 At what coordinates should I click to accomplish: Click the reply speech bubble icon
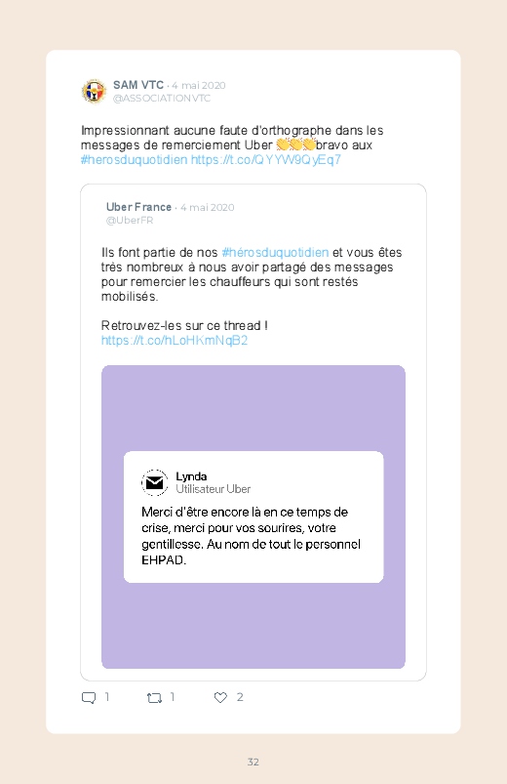[89, 697]
